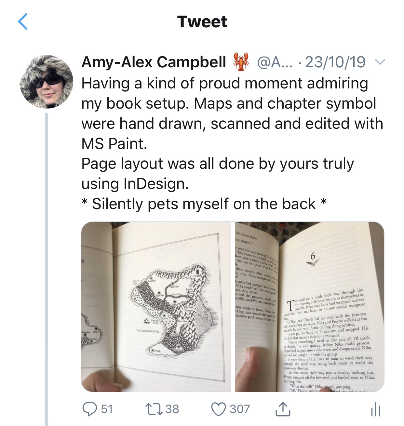Open the hand-drawn map photo
Image resolution: width=404 pixels, height=426 pixels.
point(156,307)
